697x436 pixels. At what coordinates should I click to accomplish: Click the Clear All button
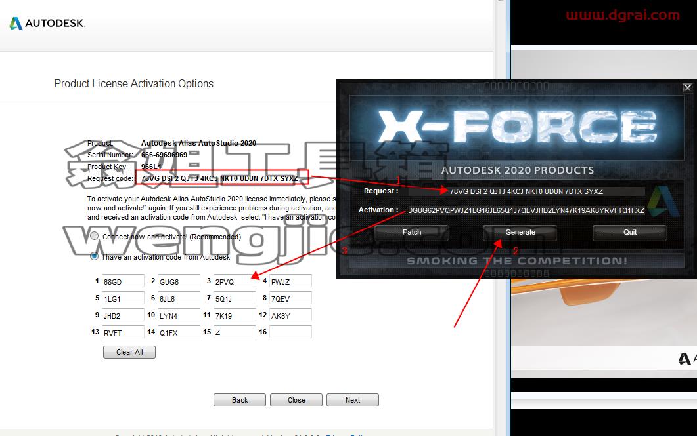pos(129,352)
